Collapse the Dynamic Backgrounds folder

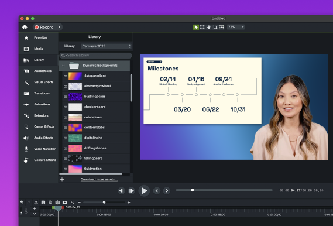(63, 66)
